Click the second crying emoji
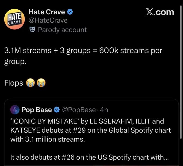 [41, 83]
